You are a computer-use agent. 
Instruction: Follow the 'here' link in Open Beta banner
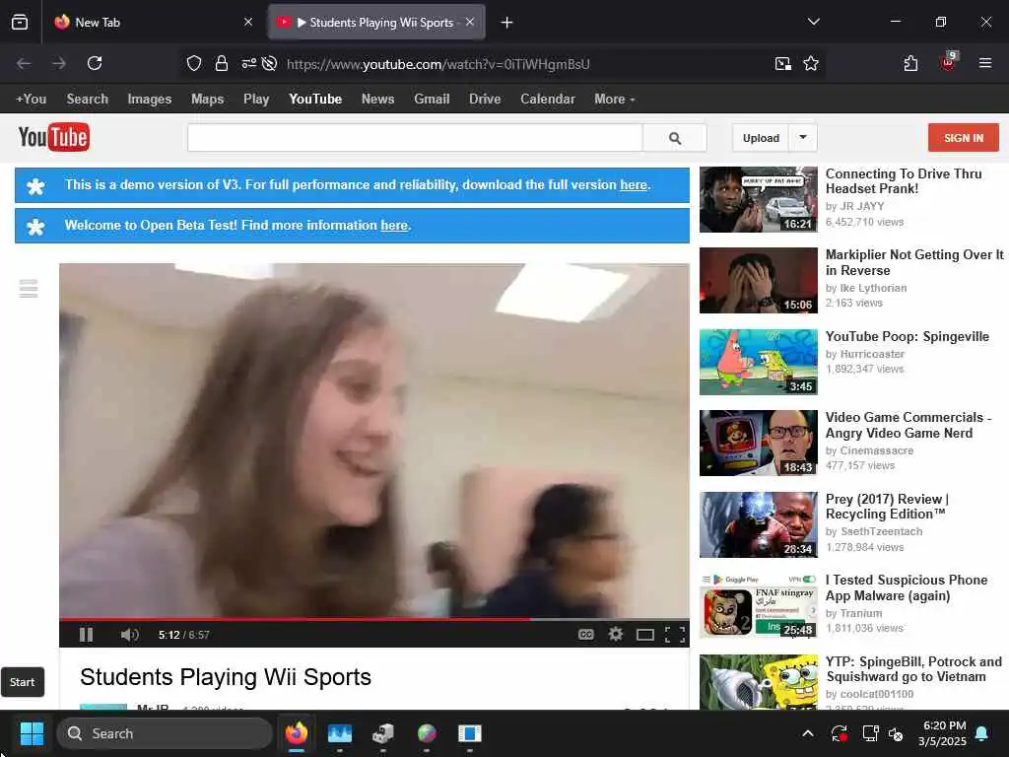click(394, 226)
